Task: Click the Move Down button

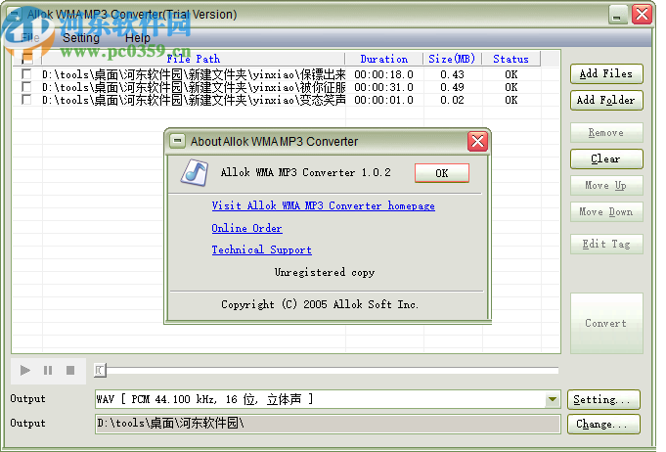Action: [606, 211]
